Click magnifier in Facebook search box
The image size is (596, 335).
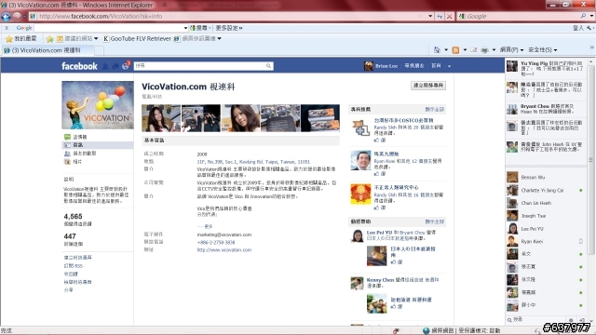click(x=268, y=66)
